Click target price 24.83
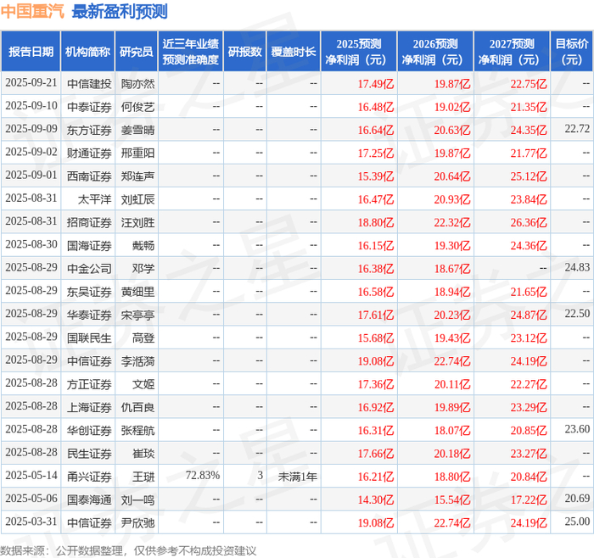This screenshot has height=558, width=594. coord(577,268)
